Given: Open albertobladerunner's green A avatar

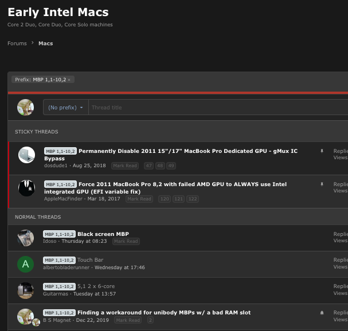Looking at the screenshot, I should pyautogui.click(x=26, y=264).
